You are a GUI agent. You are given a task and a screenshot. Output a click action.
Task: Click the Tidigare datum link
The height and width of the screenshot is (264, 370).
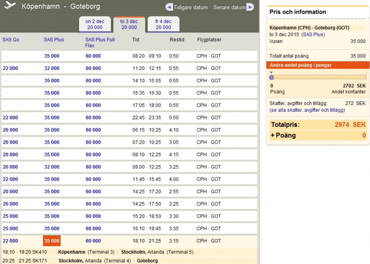191,7
